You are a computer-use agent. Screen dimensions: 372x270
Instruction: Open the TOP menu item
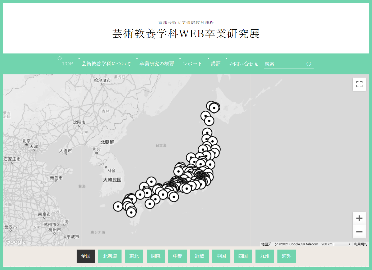click(67, 64)
